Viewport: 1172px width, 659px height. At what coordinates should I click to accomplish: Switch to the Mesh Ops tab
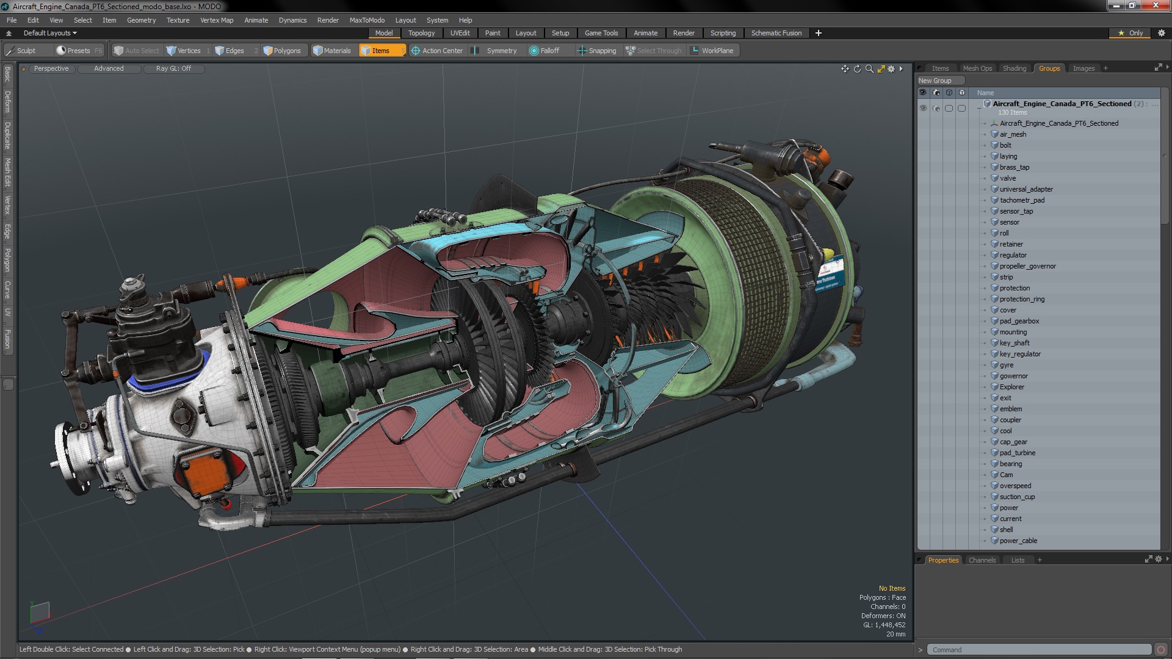(x=977, y=68)
